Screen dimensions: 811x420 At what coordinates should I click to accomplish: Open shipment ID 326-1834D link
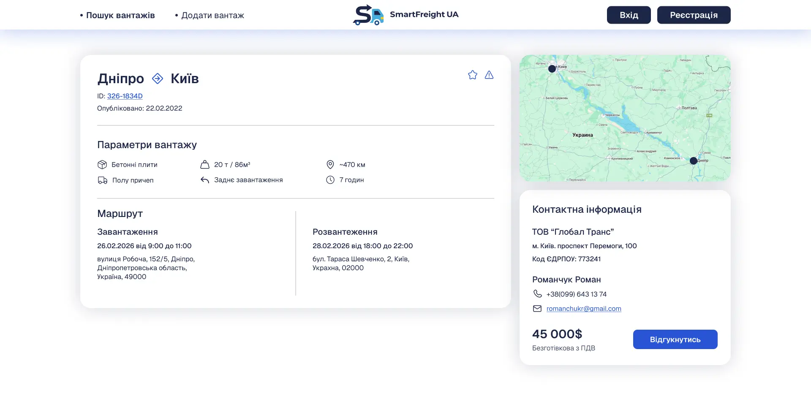click(125, 96)
